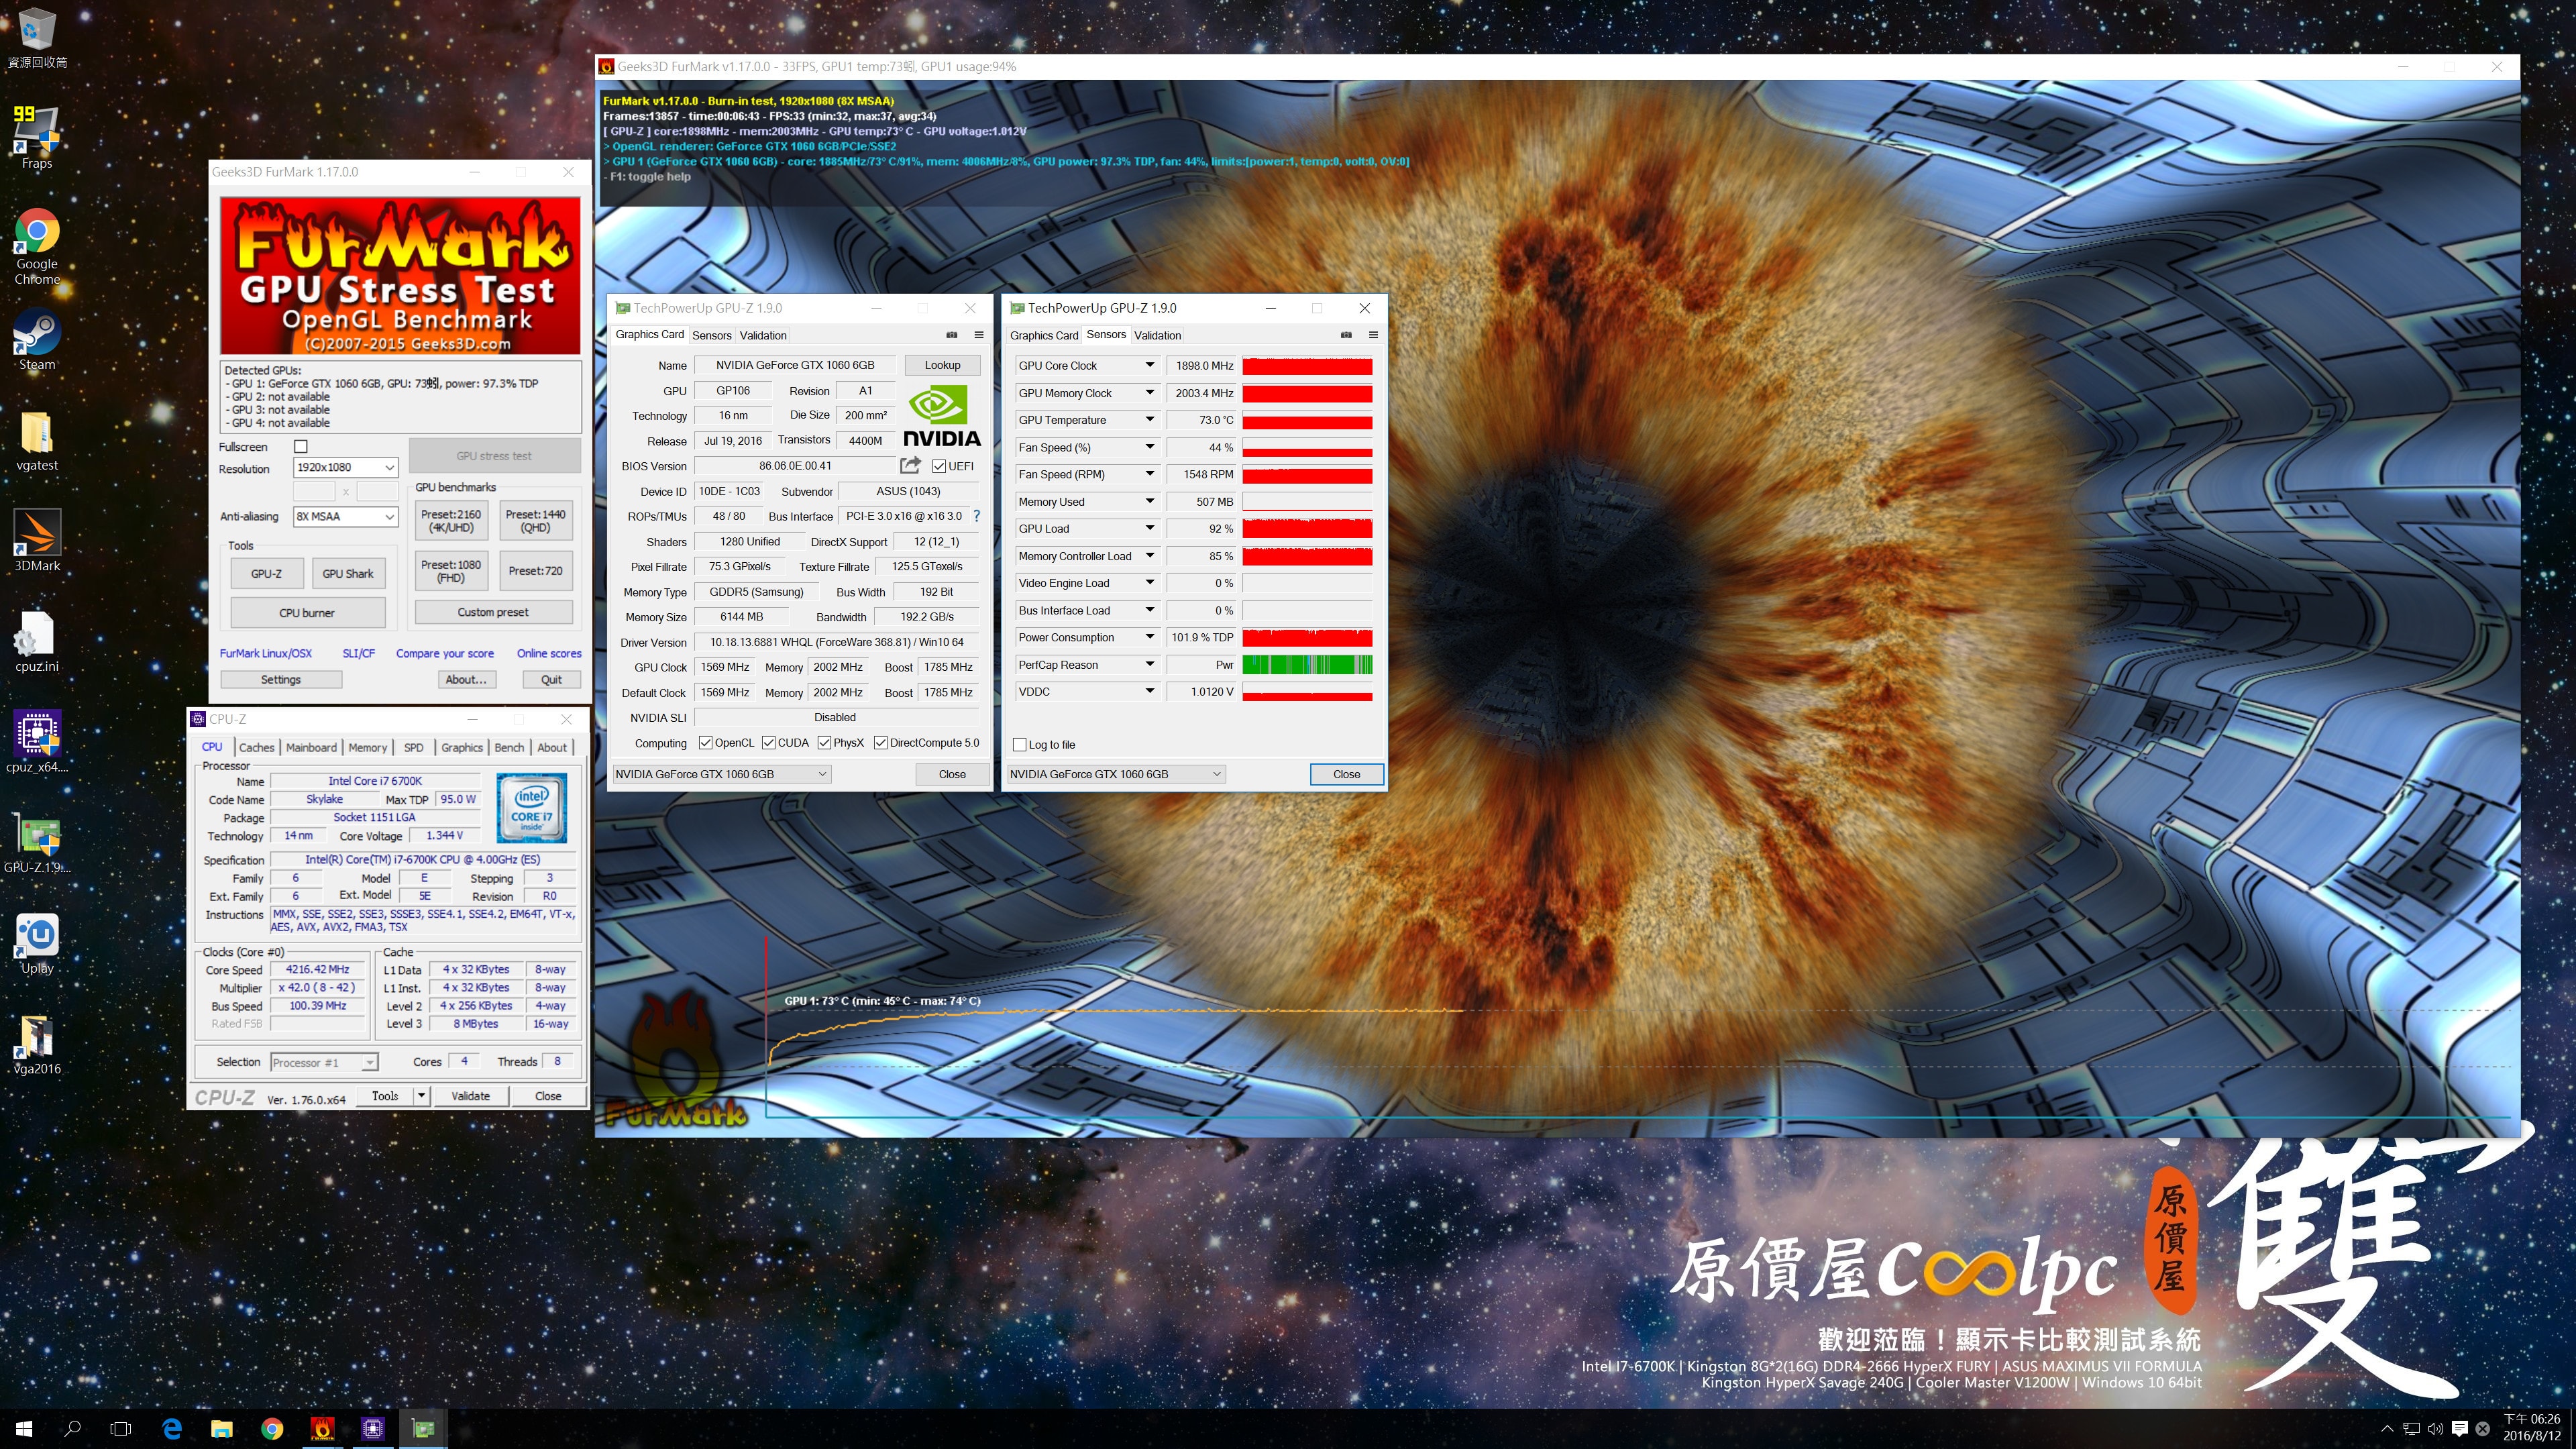Open the Resolution 1920x1080 dropdown in FurMark

pyautogui.click(x=346, y=467)
